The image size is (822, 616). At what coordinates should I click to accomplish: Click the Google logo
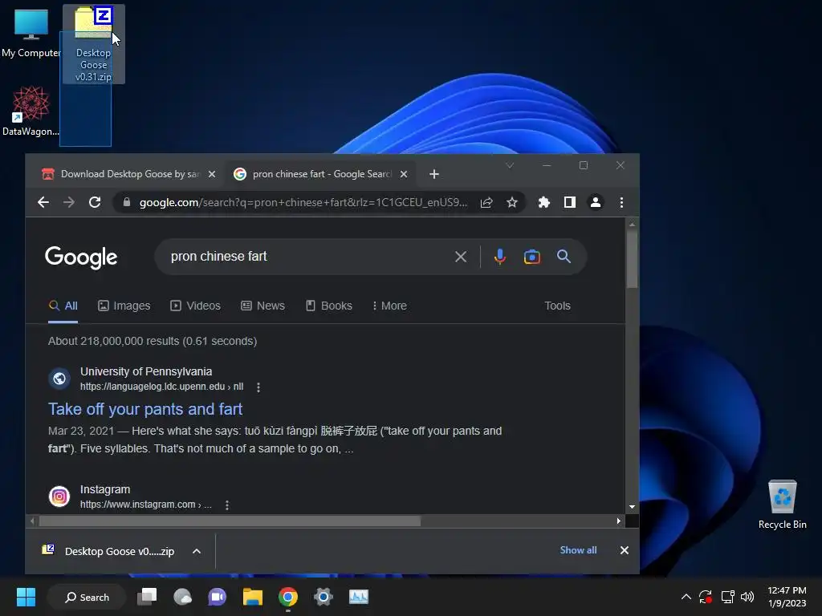click(x=81, y=257)
